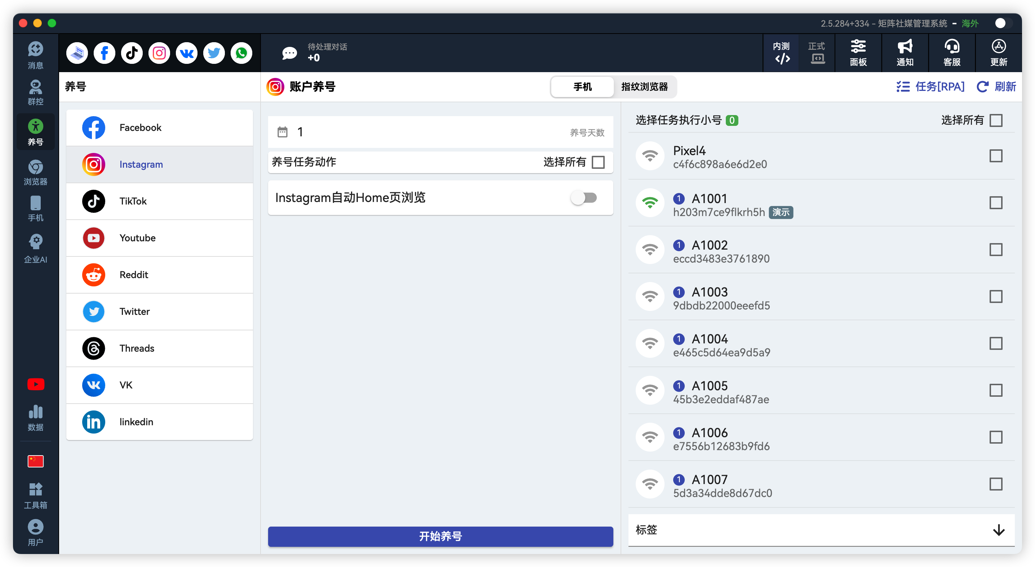Open the 消息 messages sidebar icon
The height and width of the screenshot is (567, 1035).
[x=35, y=55]
